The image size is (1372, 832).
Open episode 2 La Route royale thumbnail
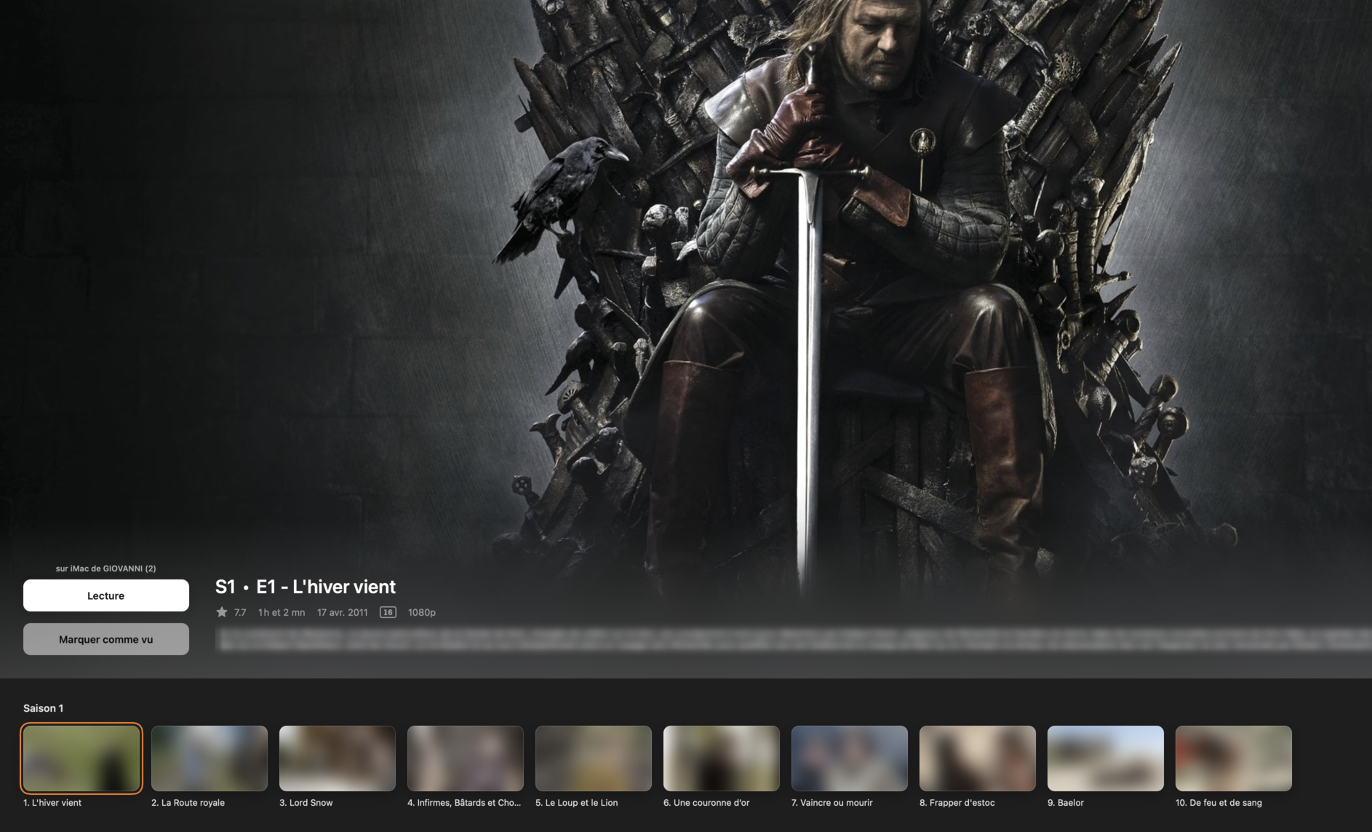coord(210,758)
